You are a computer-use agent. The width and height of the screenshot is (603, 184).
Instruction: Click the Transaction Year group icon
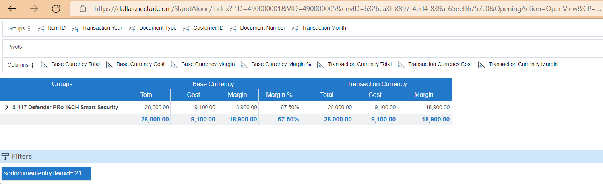(75, 28)
